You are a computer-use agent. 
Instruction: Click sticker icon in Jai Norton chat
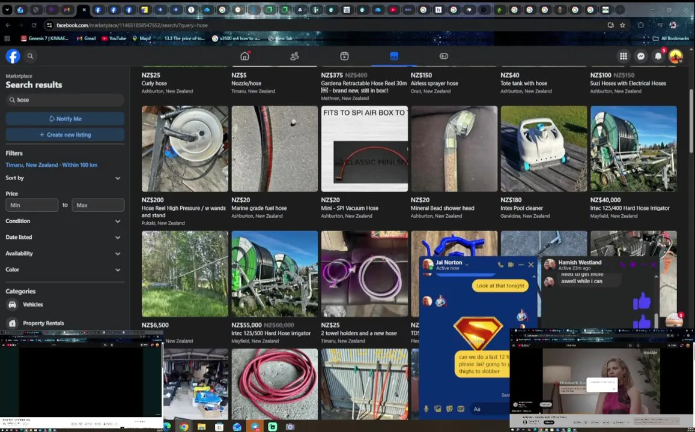(449, 409)
